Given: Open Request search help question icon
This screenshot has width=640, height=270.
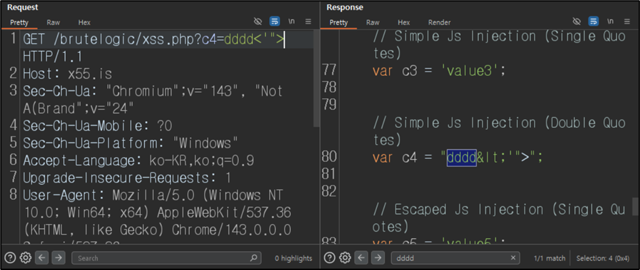Looking at the screenshot, I should coord(11,258).
